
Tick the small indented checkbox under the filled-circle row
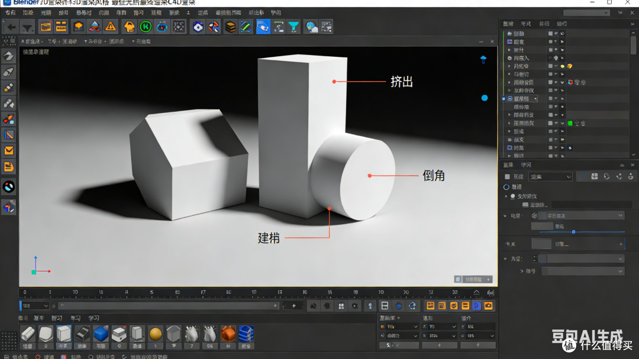[525, 205]
